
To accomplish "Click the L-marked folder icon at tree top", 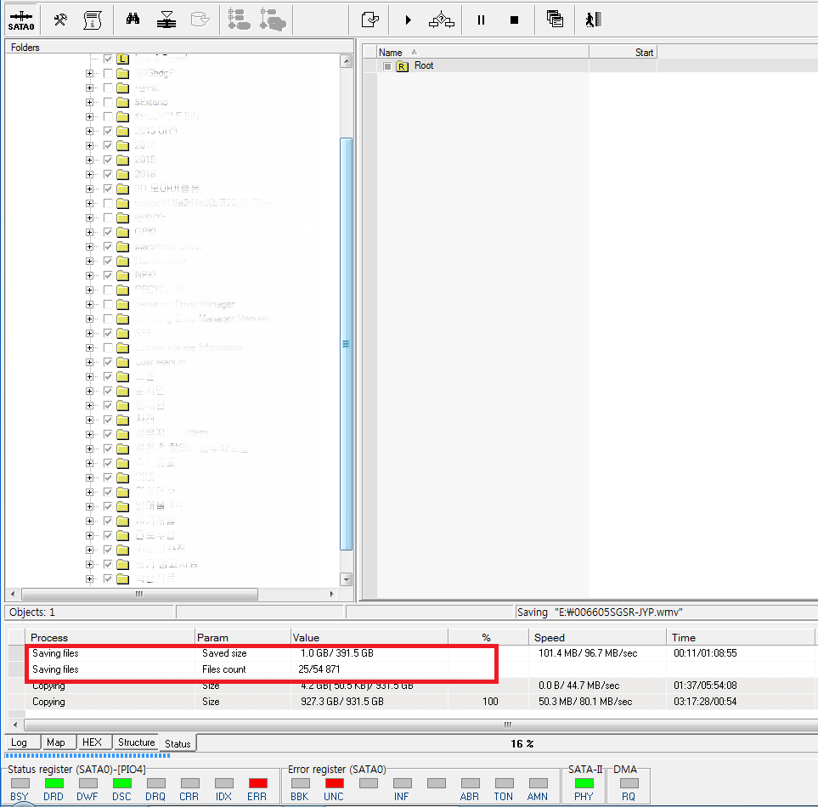I will [122, 59].
